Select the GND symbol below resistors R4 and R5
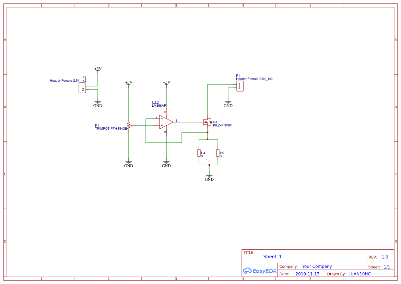The image size is (401, 284). (x=209, y=175)
